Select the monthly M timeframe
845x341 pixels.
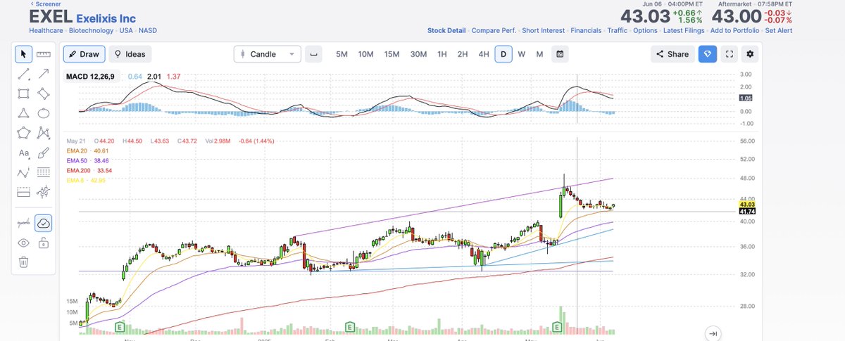539,54
